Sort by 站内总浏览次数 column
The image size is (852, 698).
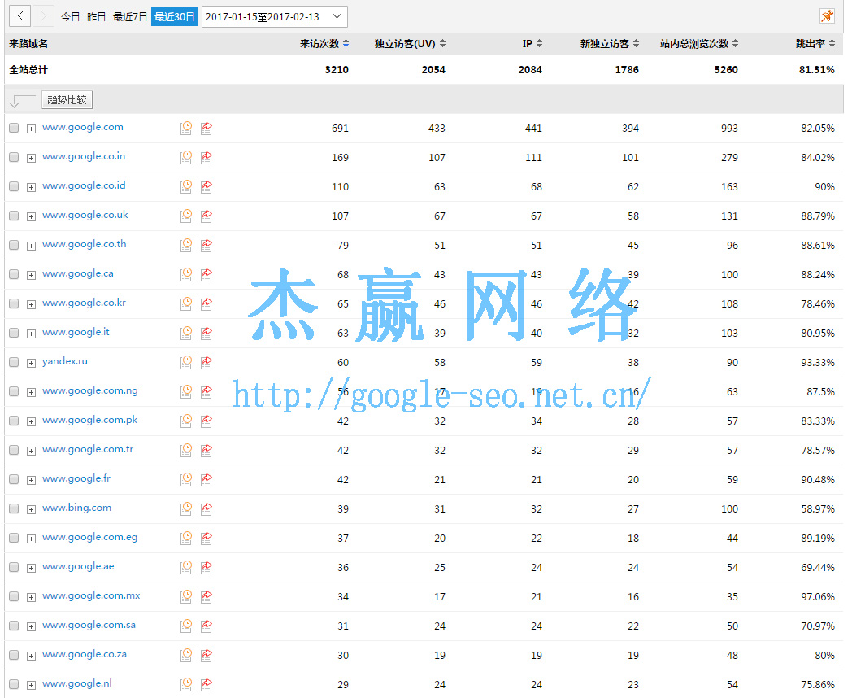[699, 43]
